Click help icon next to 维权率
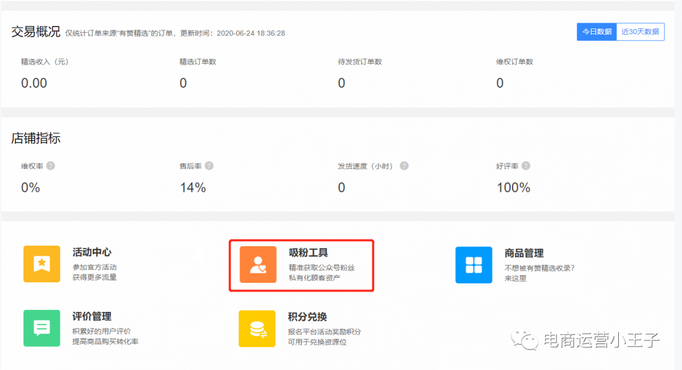Viewport: 682px width, 370px height. click(x=51, y=166)
